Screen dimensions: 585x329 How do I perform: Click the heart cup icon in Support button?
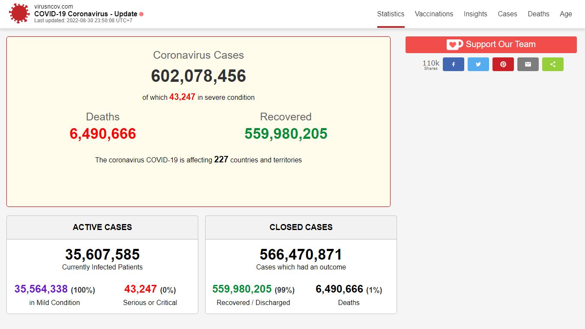[455, 45]
